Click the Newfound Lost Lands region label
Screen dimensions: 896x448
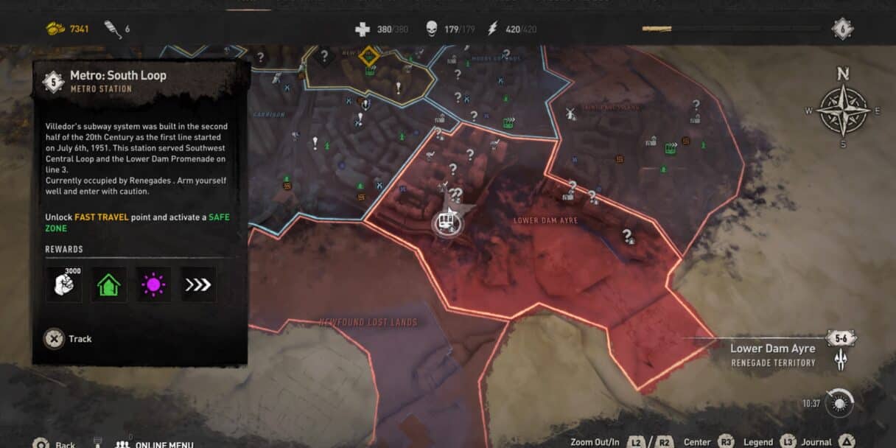click(x=368, y=322)
